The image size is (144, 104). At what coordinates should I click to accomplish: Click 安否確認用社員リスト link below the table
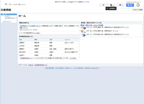pyautogui.click(x=26, y=58)
